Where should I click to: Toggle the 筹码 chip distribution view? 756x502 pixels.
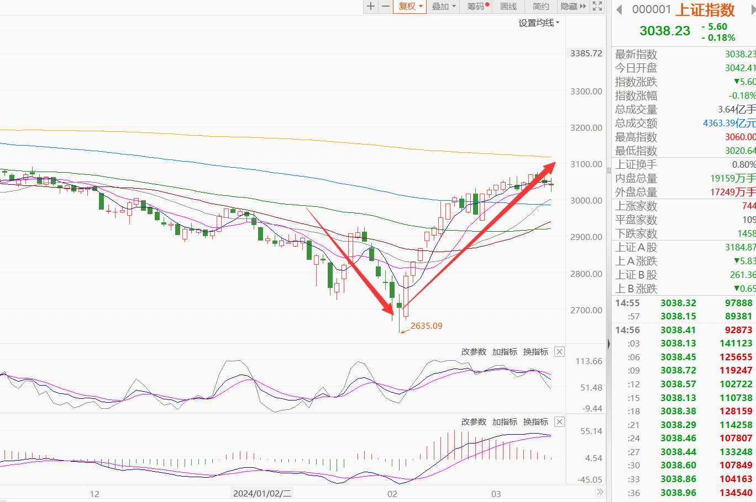pos(477,7)
